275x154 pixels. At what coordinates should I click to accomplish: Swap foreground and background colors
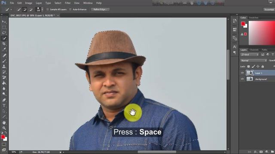pyautogui.click(x=6, y=133)
